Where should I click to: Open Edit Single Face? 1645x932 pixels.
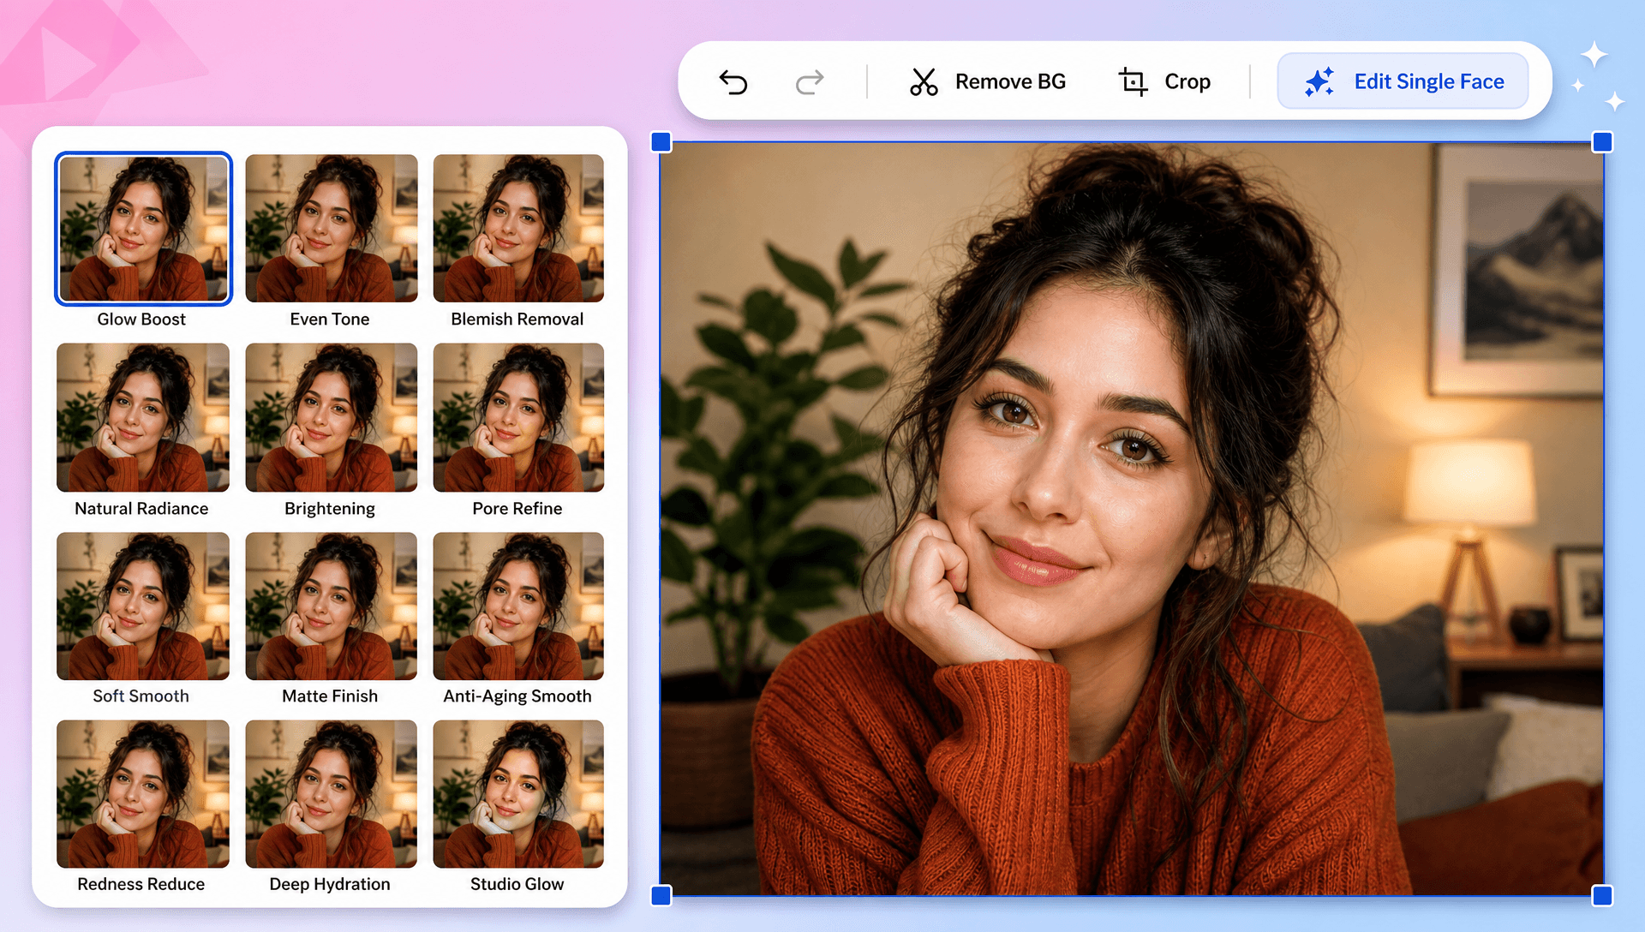[1403, 81]
